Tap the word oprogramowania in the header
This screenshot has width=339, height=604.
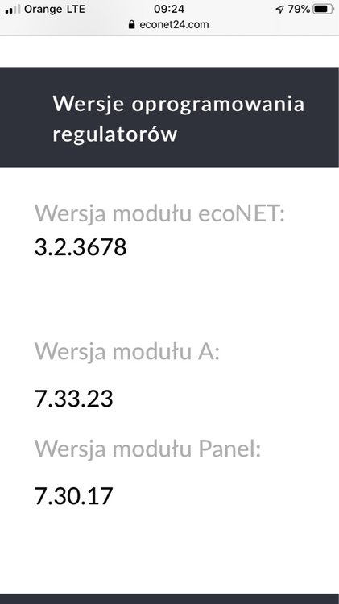(218, 105)
